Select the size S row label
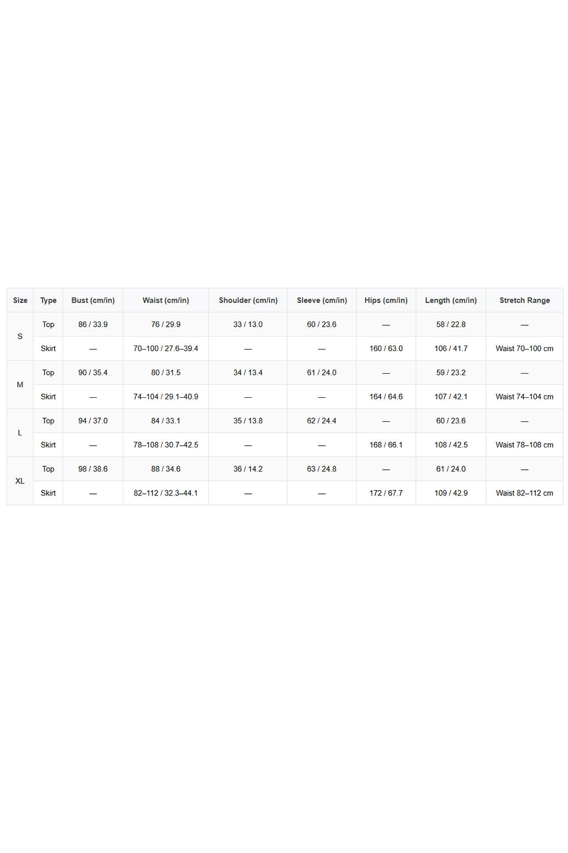 click(x=20, y=336)
